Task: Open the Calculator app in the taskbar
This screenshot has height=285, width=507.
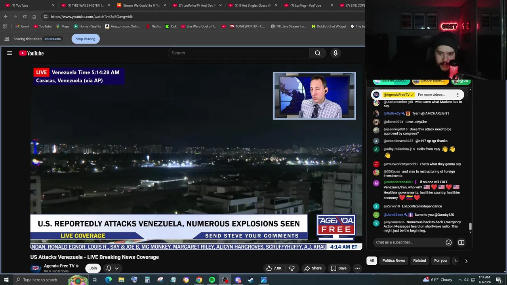Action: (147, 280)
